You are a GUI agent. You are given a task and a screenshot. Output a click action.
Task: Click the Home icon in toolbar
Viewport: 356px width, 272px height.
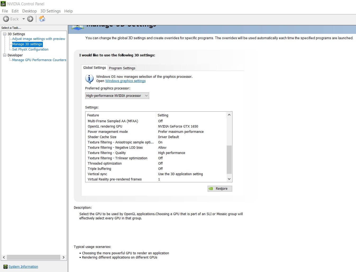click(42, 19)
